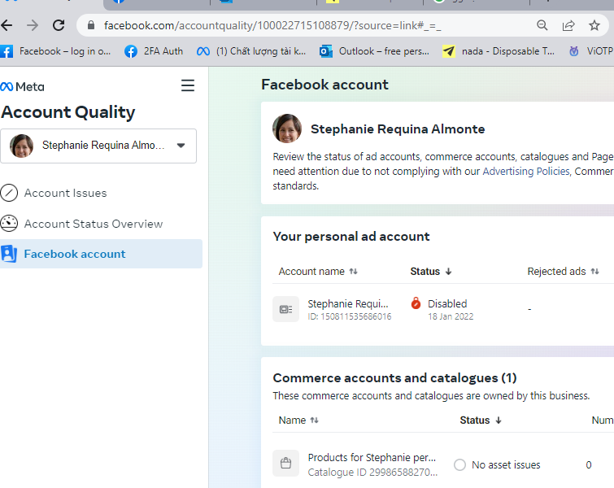The image size is (614, 488).
Task: Click the browser forward arrow
Action: coord(33,25)
